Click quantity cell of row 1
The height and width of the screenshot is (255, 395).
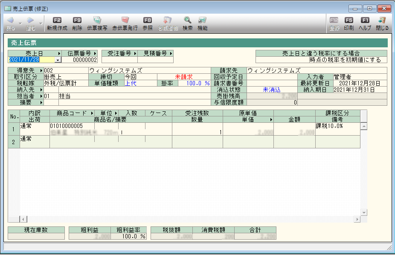click(x=197, y=132)
